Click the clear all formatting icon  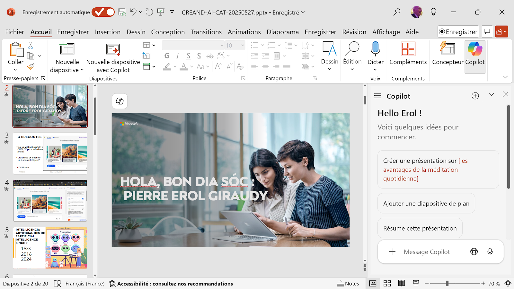pos(240,66)
